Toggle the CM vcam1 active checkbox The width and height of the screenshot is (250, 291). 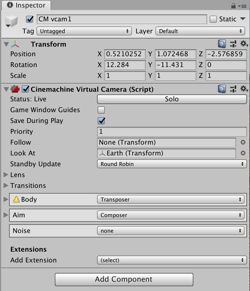30,19
